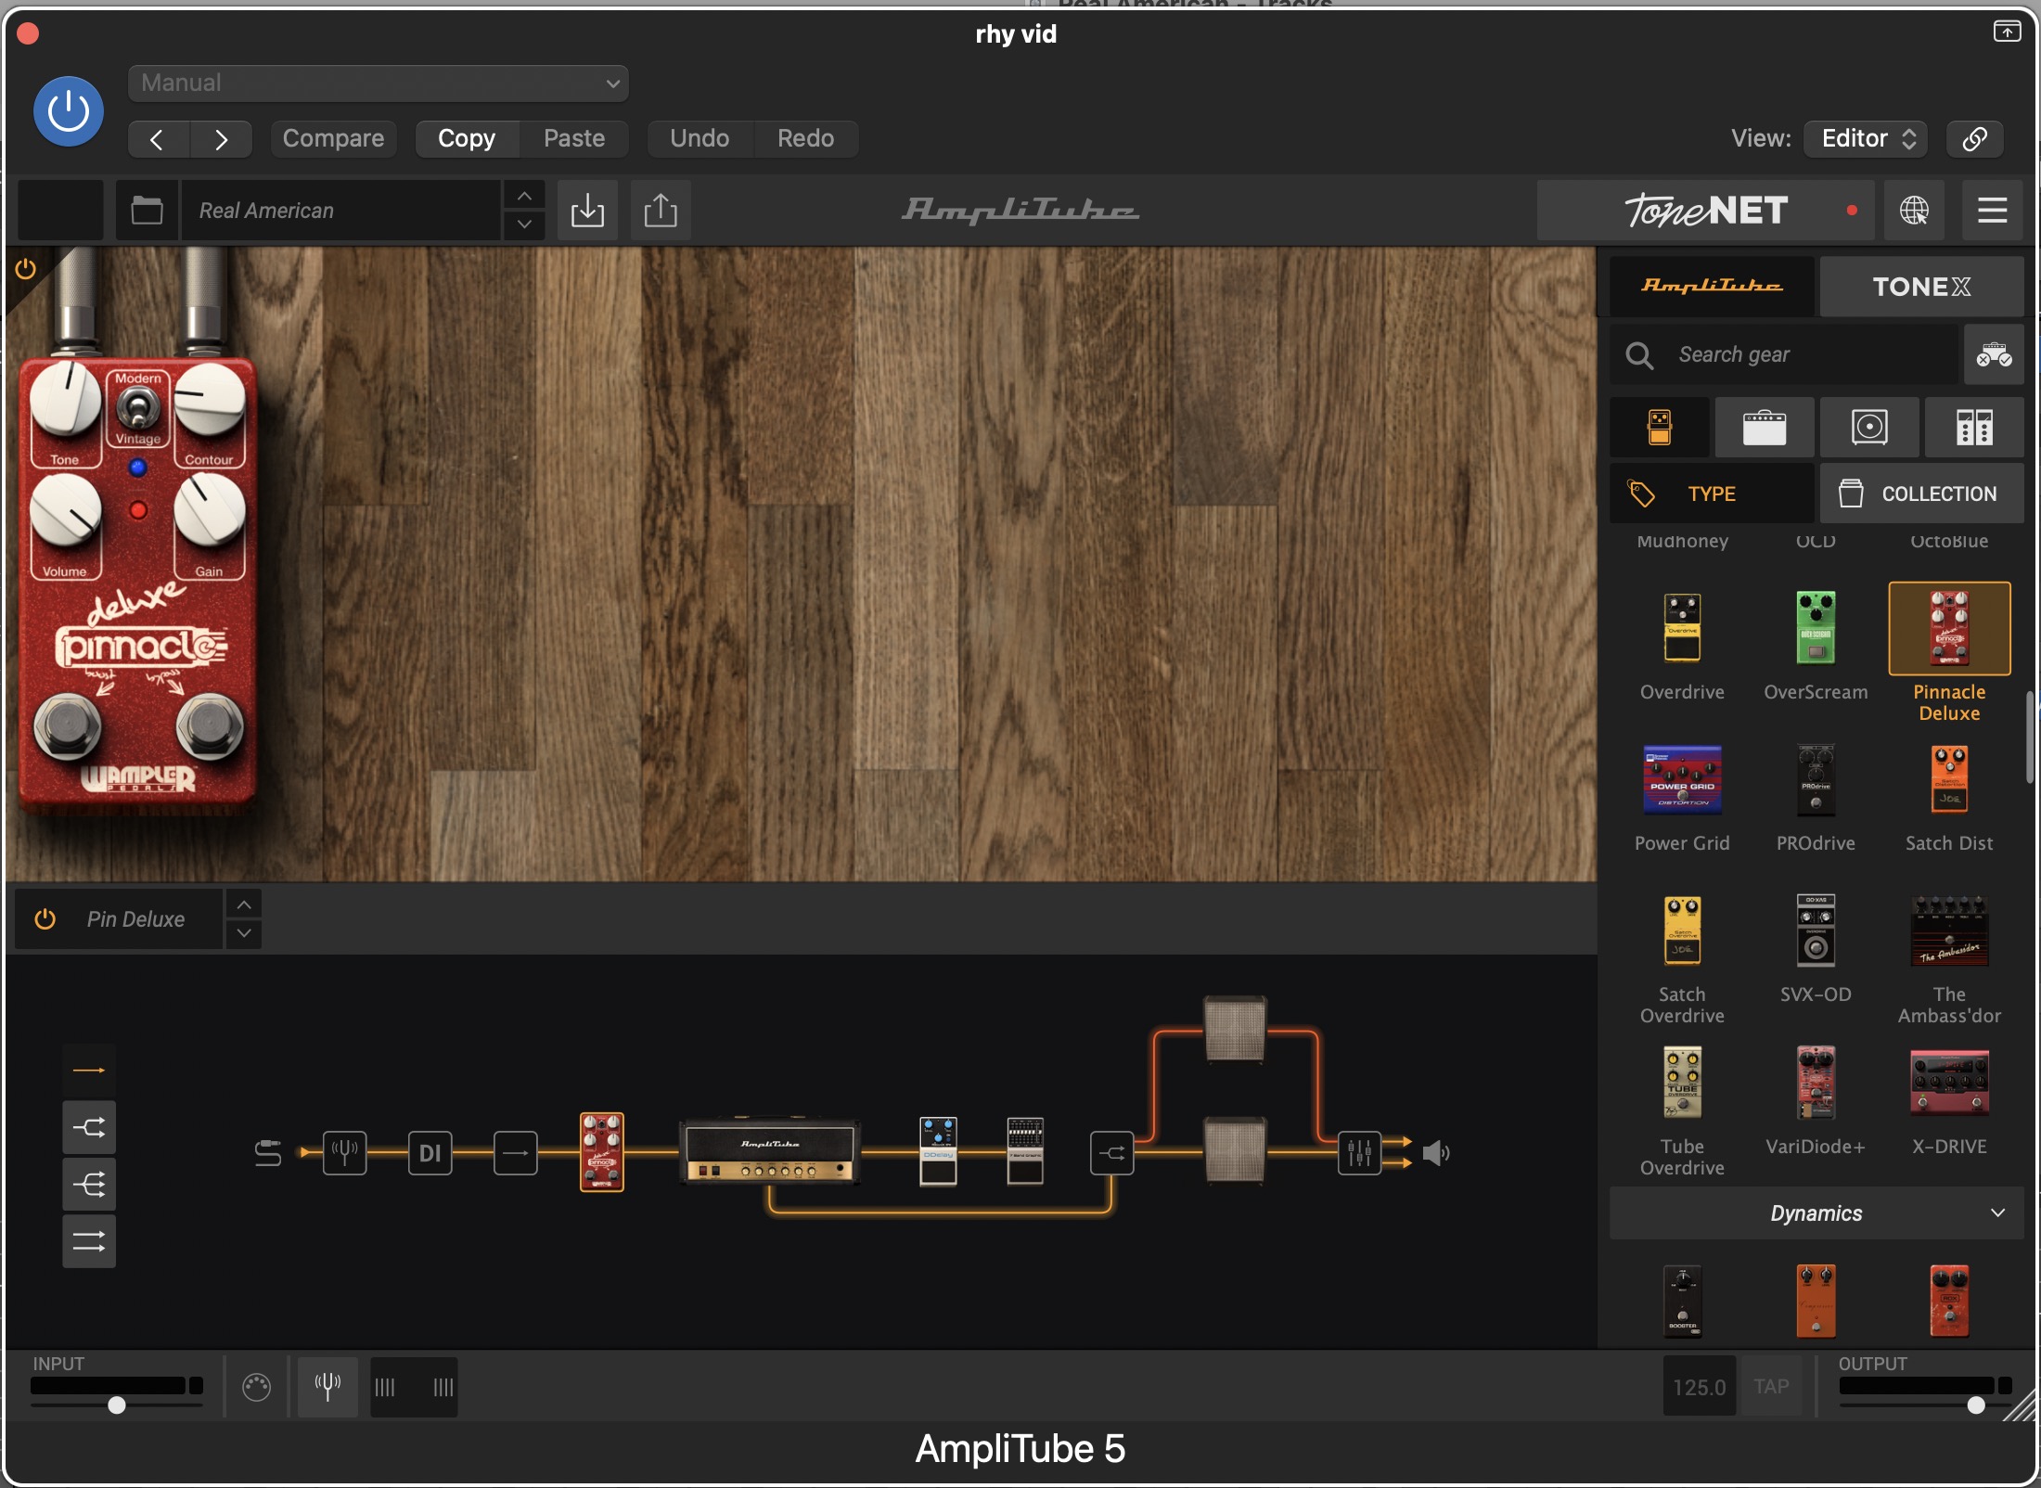Go to next preset arrow
2041x1488 pixels.
tap(221, 139)
